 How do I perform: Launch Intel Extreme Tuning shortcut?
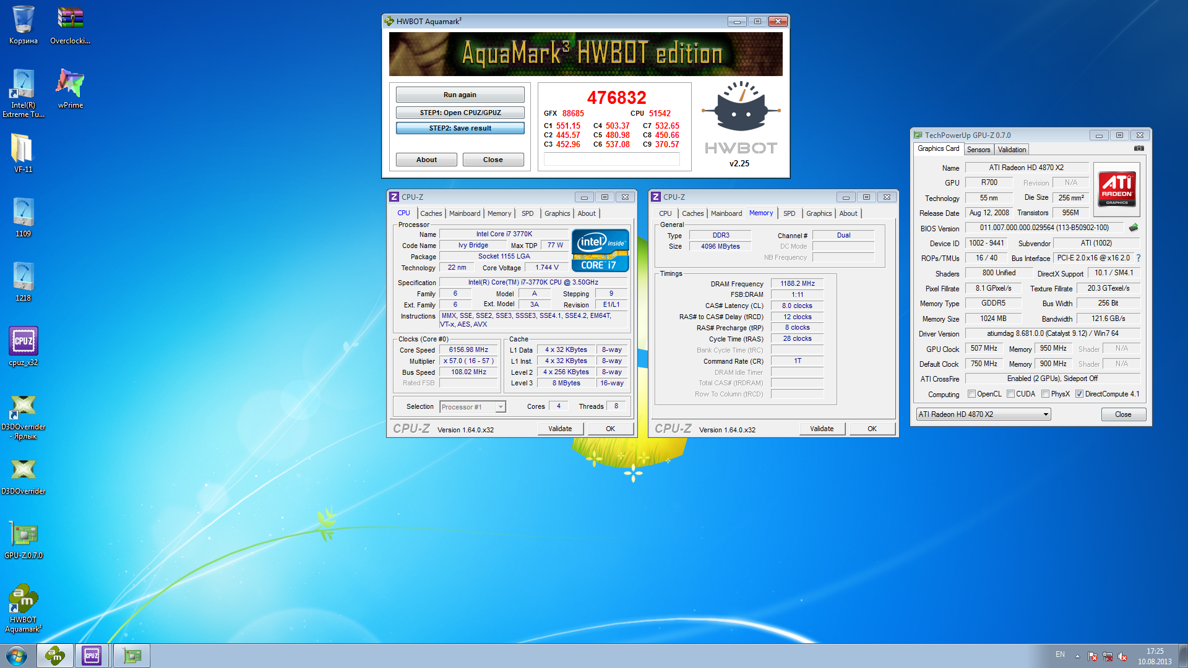click(24, 93)
